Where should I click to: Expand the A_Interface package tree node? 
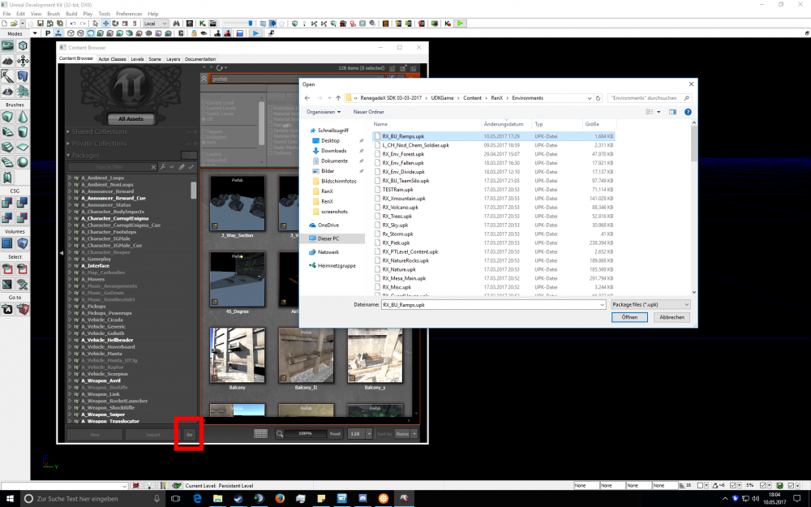coord(70,266)
